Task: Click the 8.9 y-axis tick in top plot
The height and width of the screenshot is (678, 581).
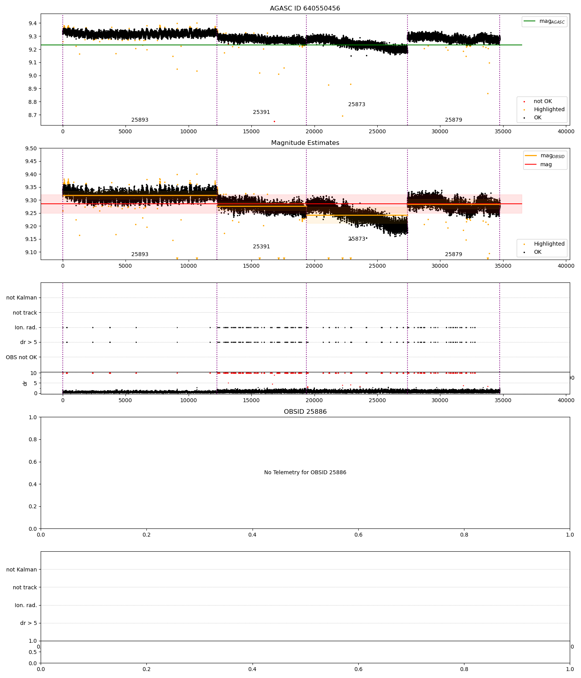Action: [x=33, y=89]
